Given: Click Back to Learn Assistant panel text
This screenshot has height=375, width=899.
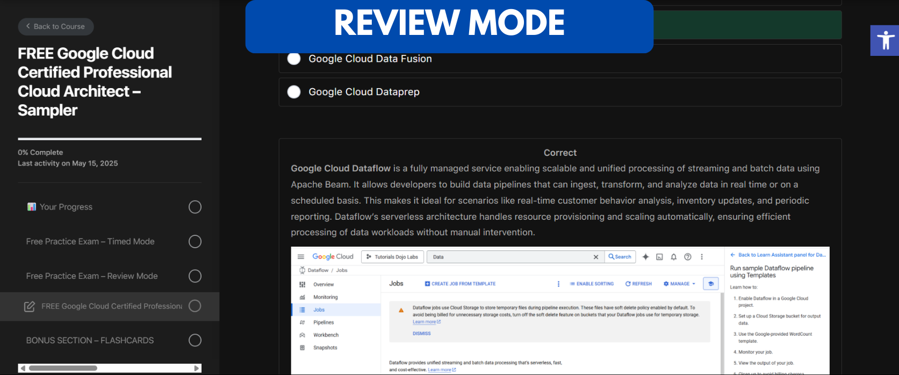Looking at the screenshot, I should coord(782,255).
